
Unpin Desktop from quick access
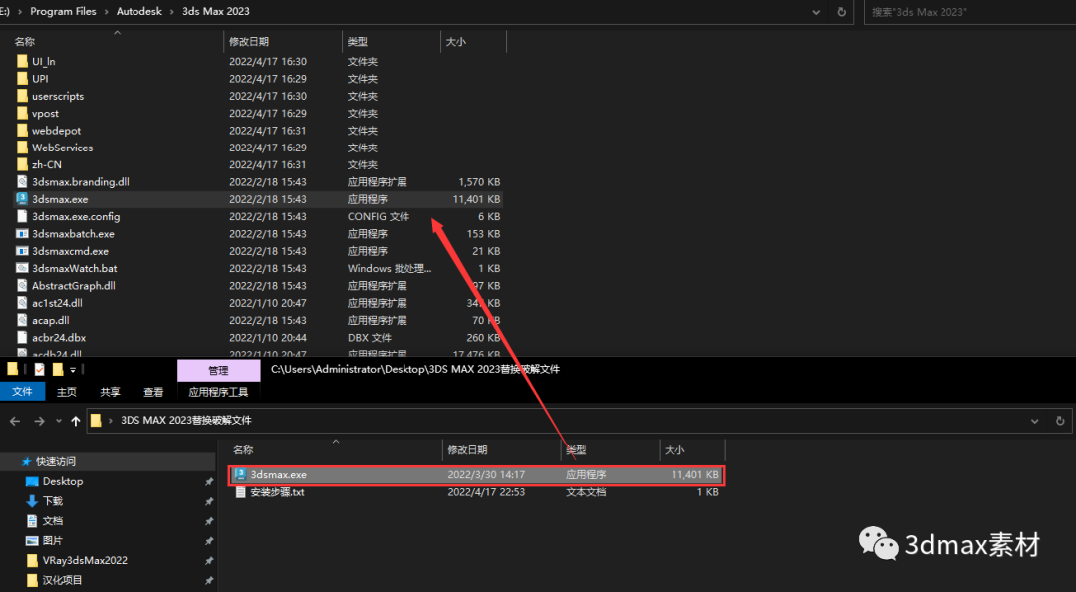click(208, 482)
